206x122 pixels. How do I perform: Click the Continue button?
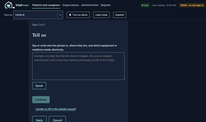pyautogui.click(x=41, y=100)
